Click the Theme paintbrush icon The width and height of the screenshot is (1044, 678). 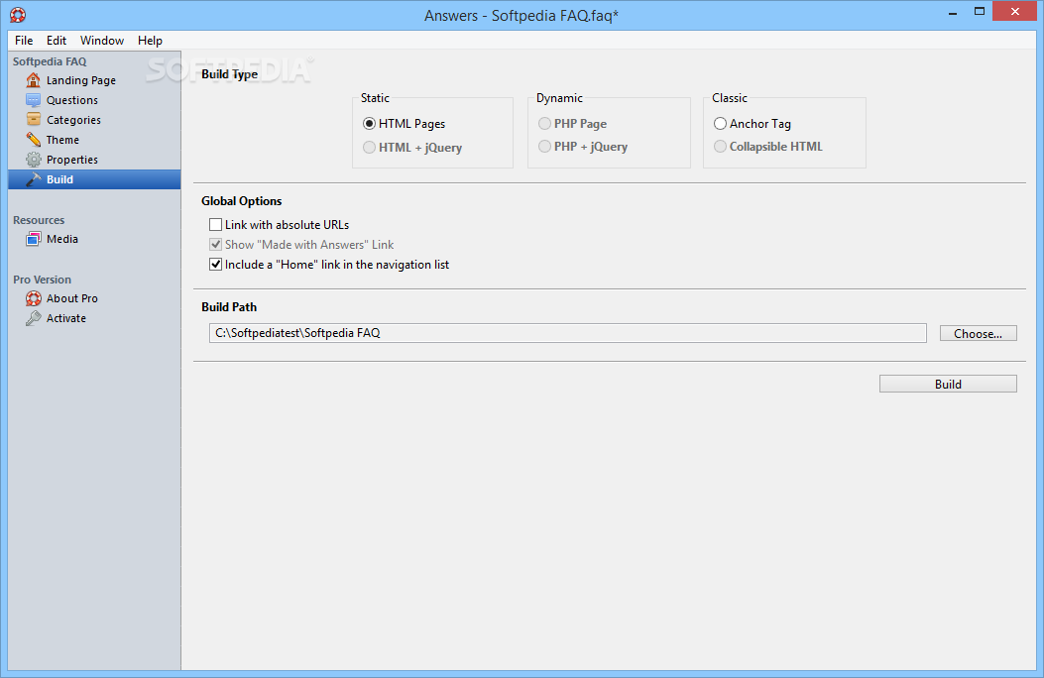pyautogui.click(x=34, y=140)
